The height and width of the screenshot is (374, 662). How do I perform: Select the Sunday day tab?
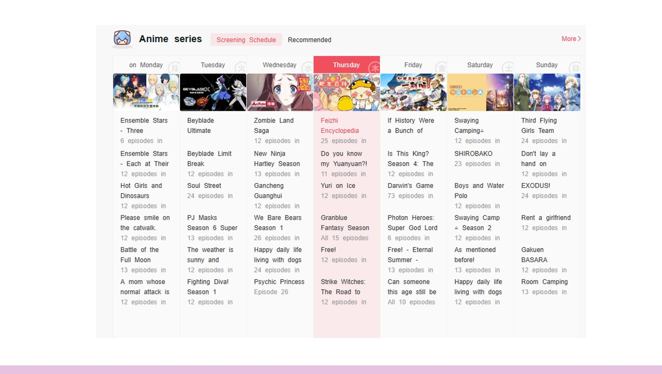(546, 65)
